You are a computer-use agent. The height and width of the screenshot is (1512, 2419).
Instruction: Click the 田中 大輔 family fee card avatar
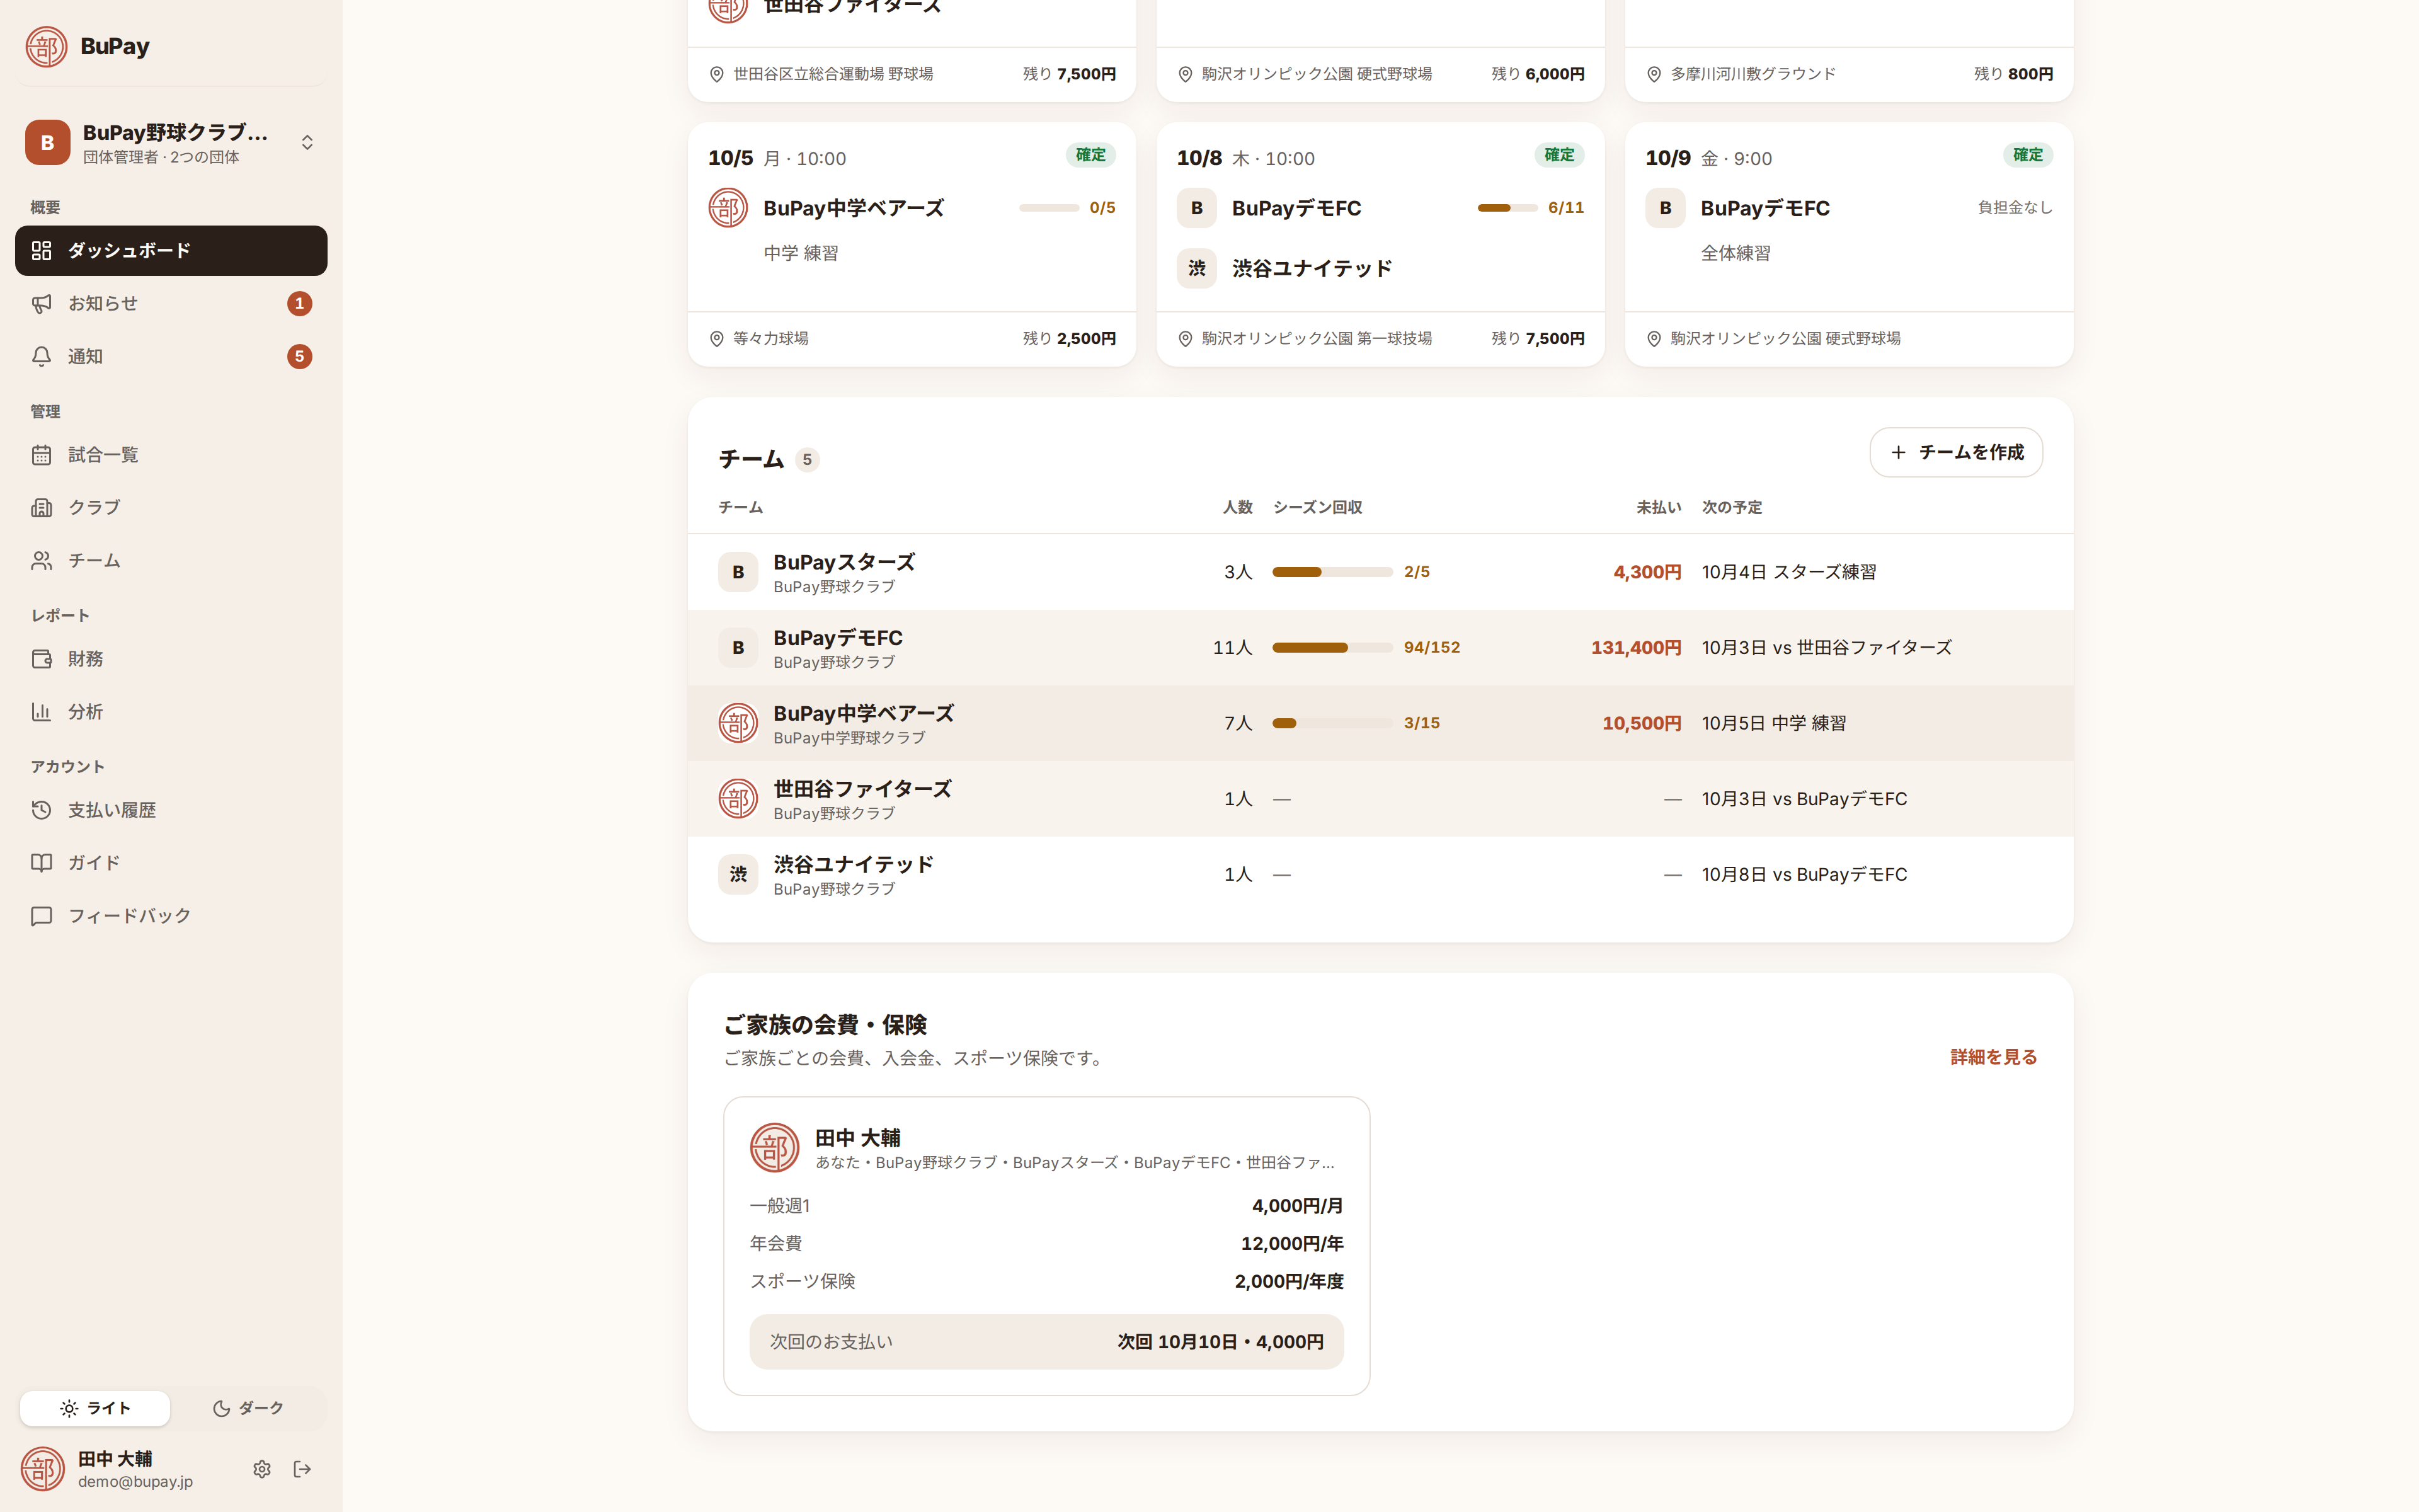point(775,1148)
